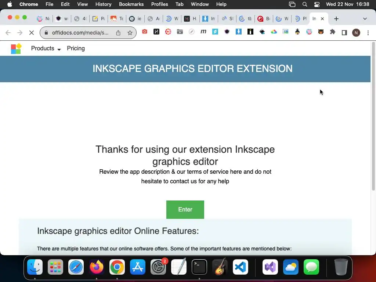Open a new tab with plus button

pyautogui.click(x=336, y=19)
